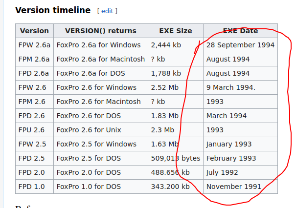296x208 pixels.
Task: Select the FPU 2.6 version cell
Action: (x=34, y=130)
